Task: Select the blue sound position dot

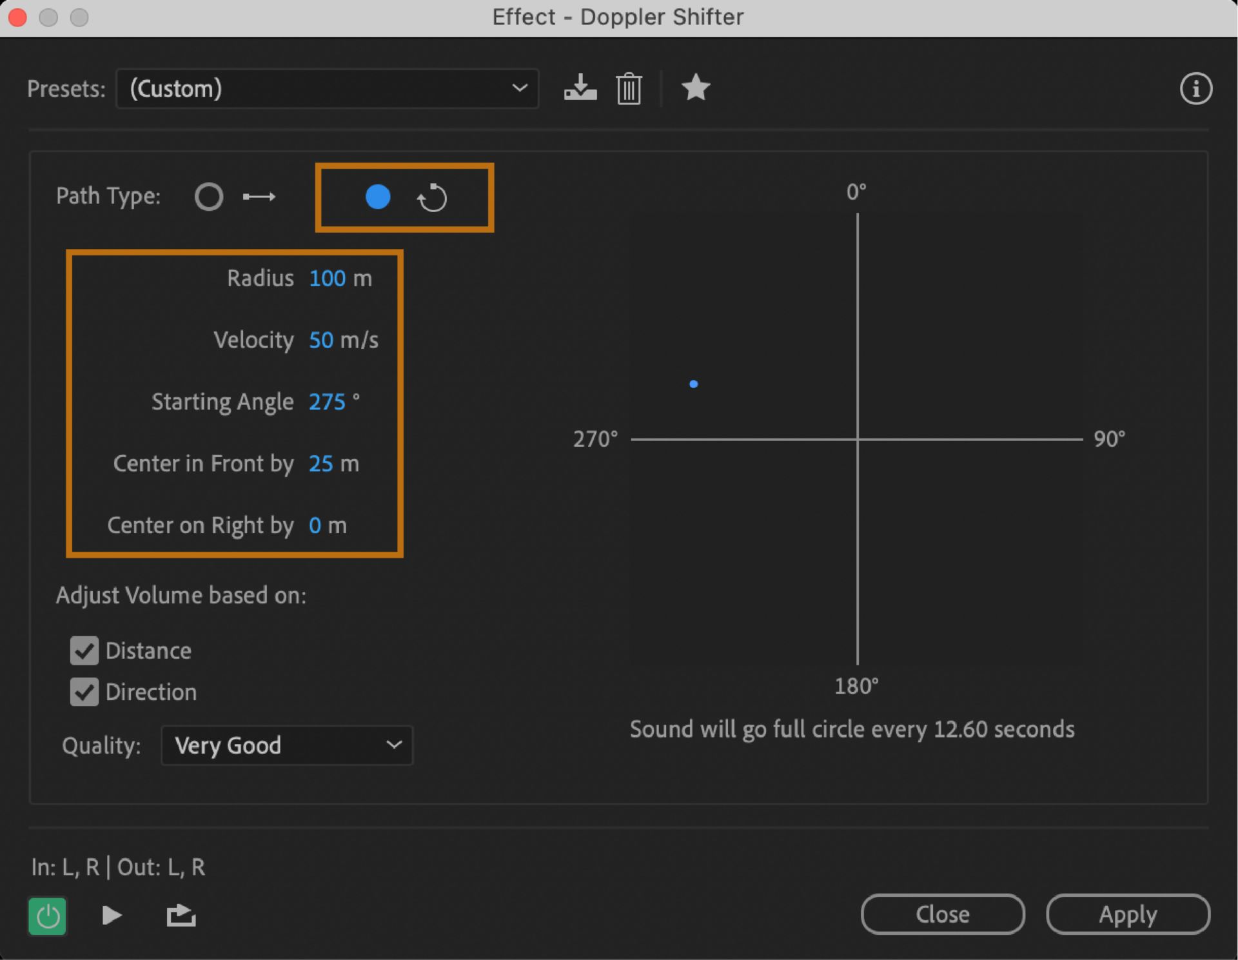Action: (x=693, y=384)
